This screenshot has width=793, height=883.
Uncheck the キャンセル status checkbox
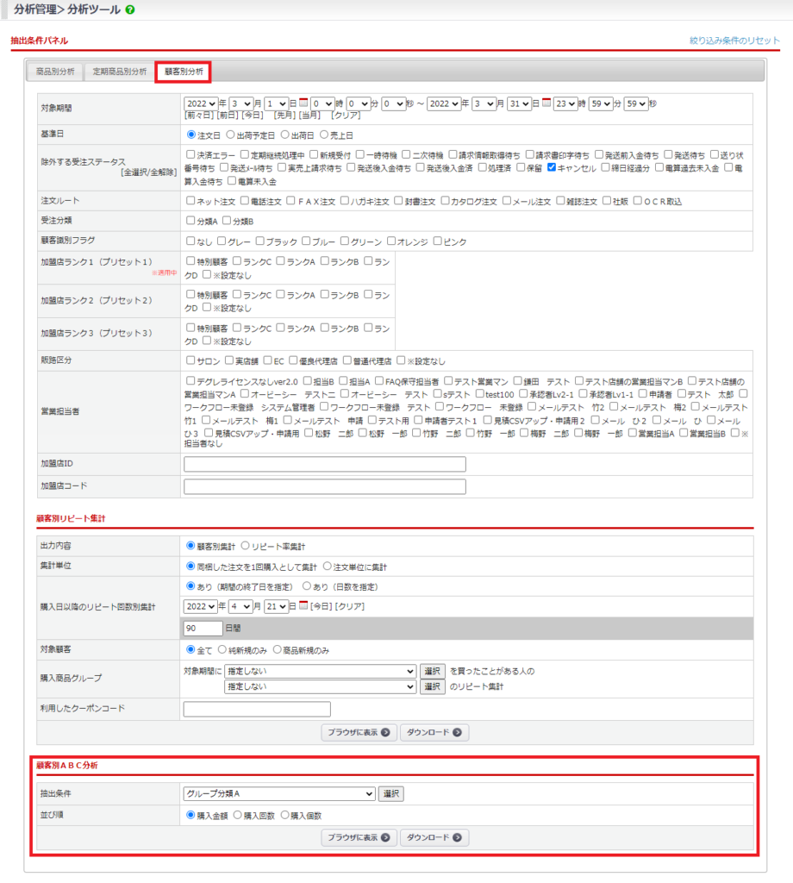click(x=553, y=167)
